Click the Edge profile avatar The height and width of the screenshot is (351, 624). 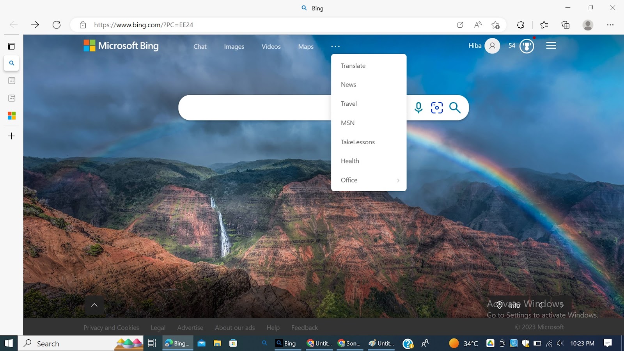(x=588, y=25)
